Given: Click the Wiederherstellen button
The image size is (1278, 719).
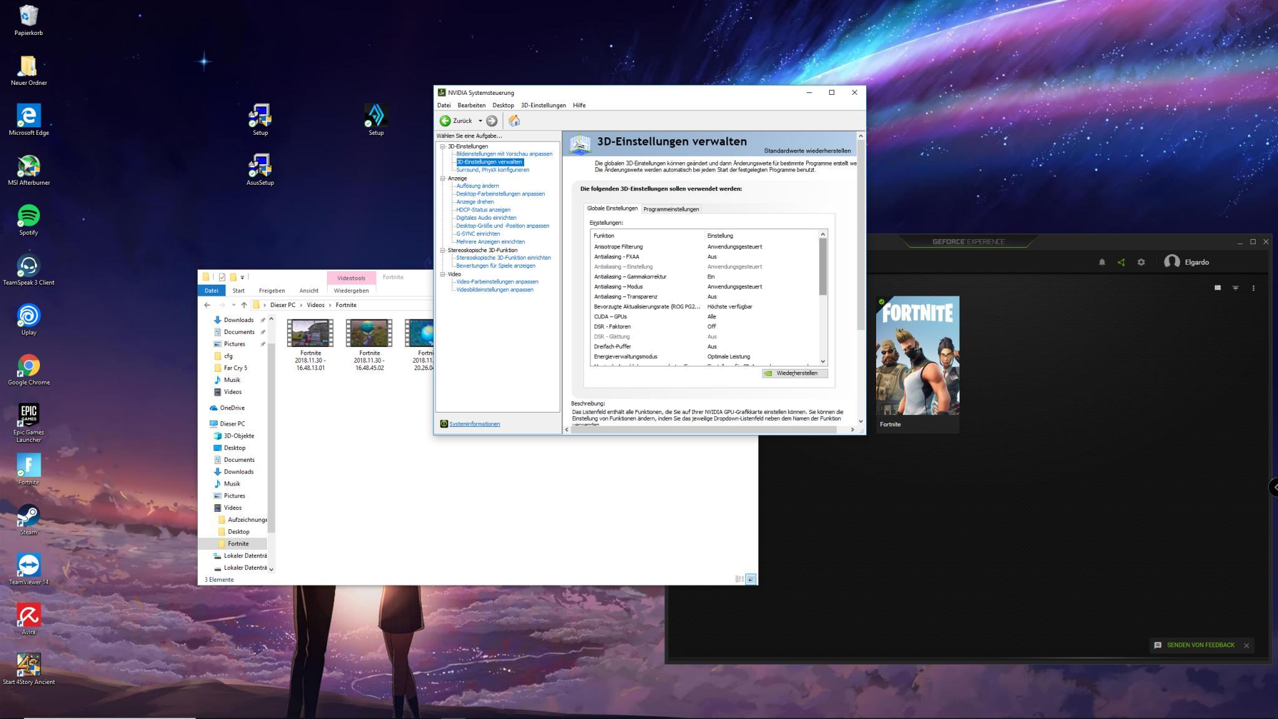Looking at the screenshot, I should point(795,373).
